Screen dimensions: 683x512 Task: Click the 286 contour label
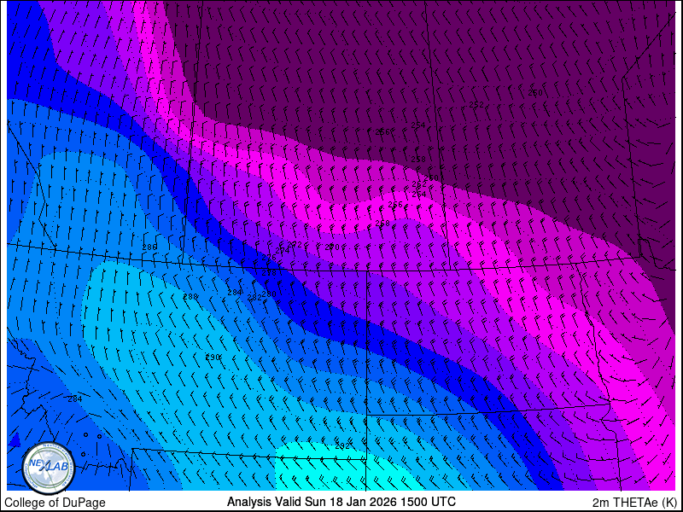coord(149,247)
